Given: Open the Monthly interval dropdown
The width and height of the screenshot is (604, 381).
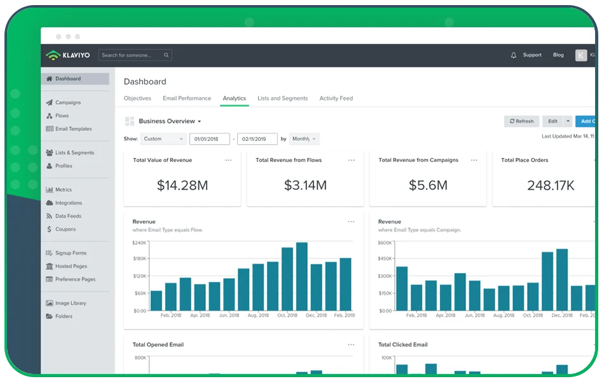Looking at the screenshot, I should 305,139.
